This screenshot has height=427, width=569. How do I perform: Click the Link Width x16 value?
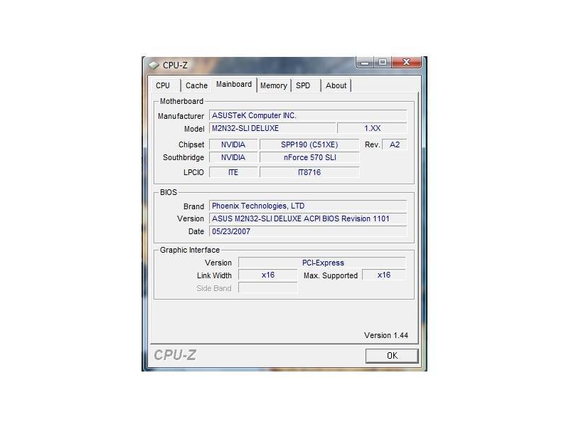pos(268,275)
